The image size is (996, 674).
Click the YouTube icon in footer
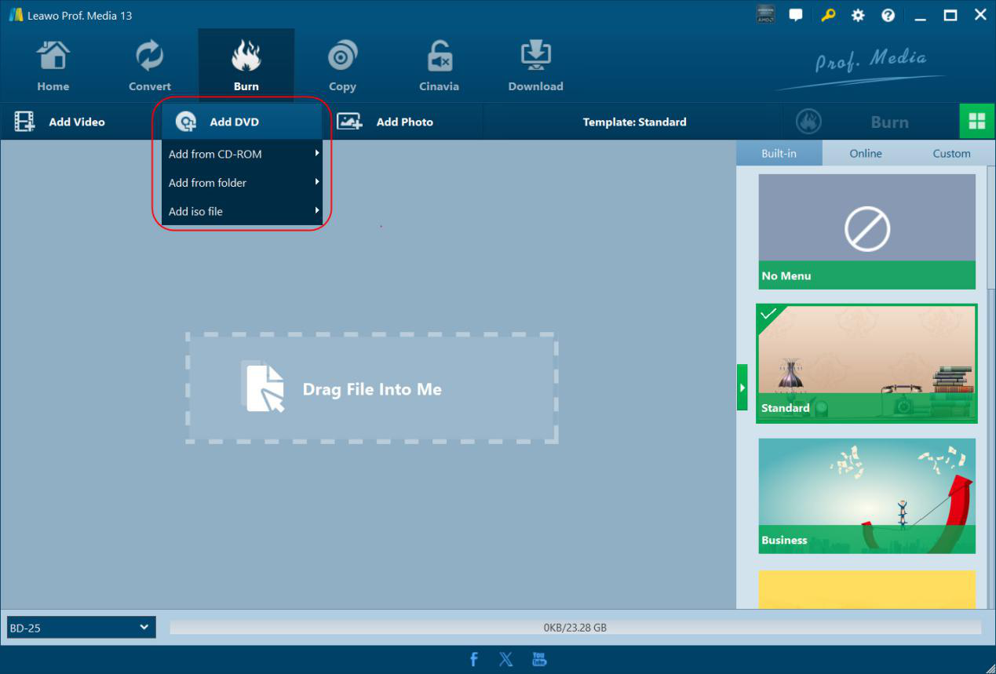(539, 659)
